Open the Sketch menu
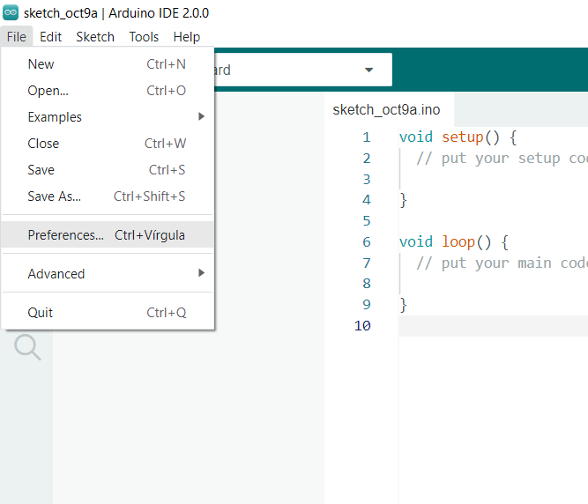Viewport: 588px width, 504px height. [95, 37]
